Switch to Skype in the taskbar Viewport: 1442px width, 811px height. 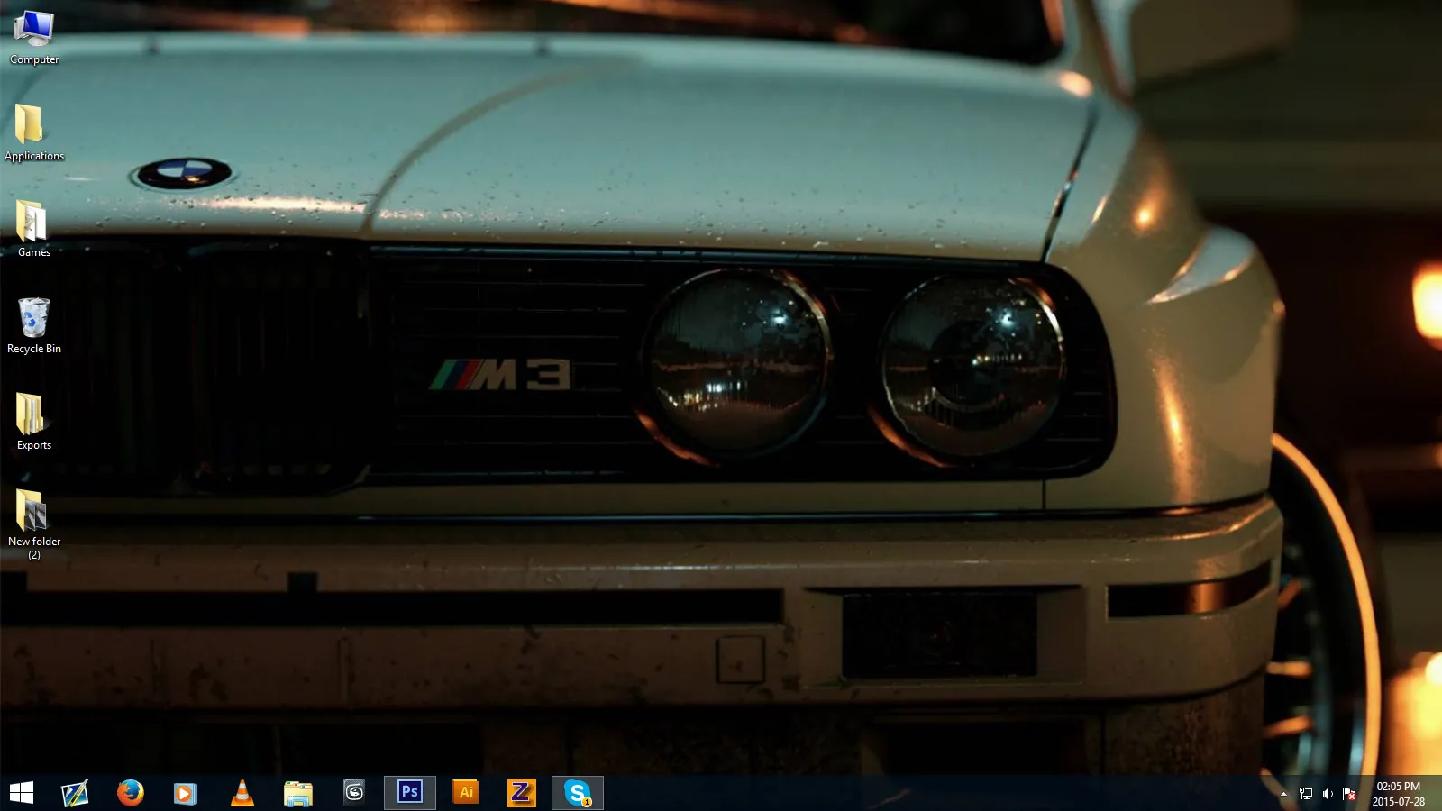578,793
